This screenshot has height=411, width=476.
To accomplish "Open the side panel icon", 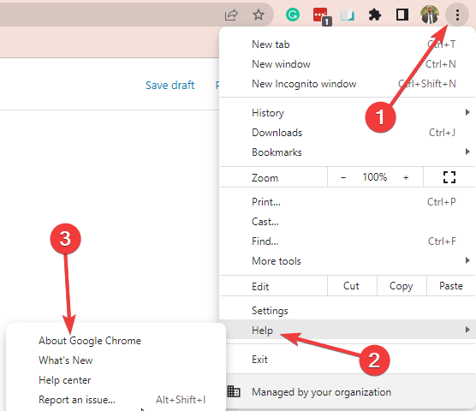I will 402,15.
